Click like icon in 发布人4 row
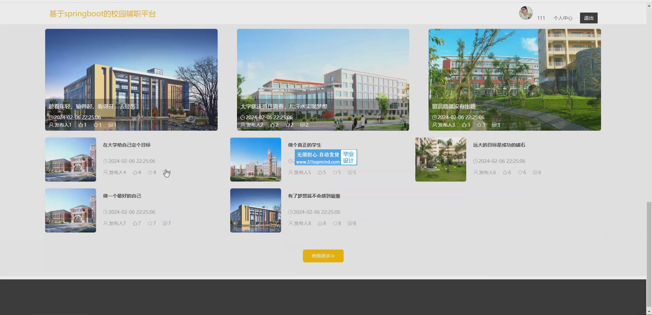 (135, 172)
